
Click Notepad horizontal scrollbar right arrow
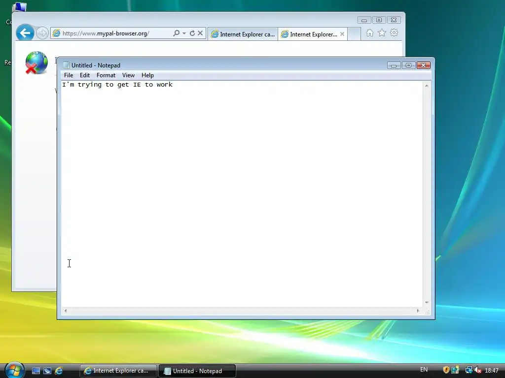click(x=418, y=311)
